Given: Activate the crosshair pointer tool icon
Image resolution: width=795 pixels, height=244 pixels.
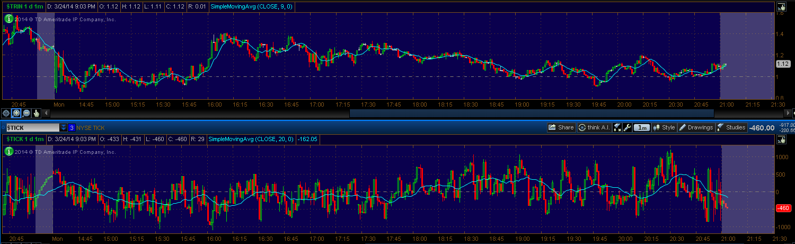Looking at the screenshot, I should (x=6, y=113).
